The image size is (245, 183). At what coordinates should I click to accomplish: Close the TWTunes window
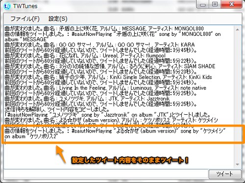[x=231, y=4]
